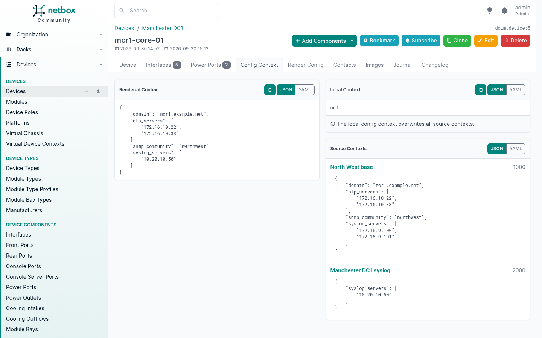Expand the Organization sidebar menu
542x338 pixels.
tap(54, 35)
